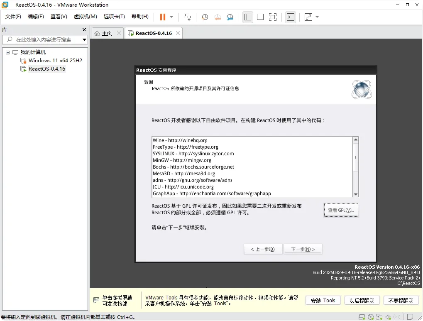Viewport: 423px width, 321px height.
Task: Send Ctrl+Alt+Del to the guest via toolbar icon
Action: tap(187, 17)
